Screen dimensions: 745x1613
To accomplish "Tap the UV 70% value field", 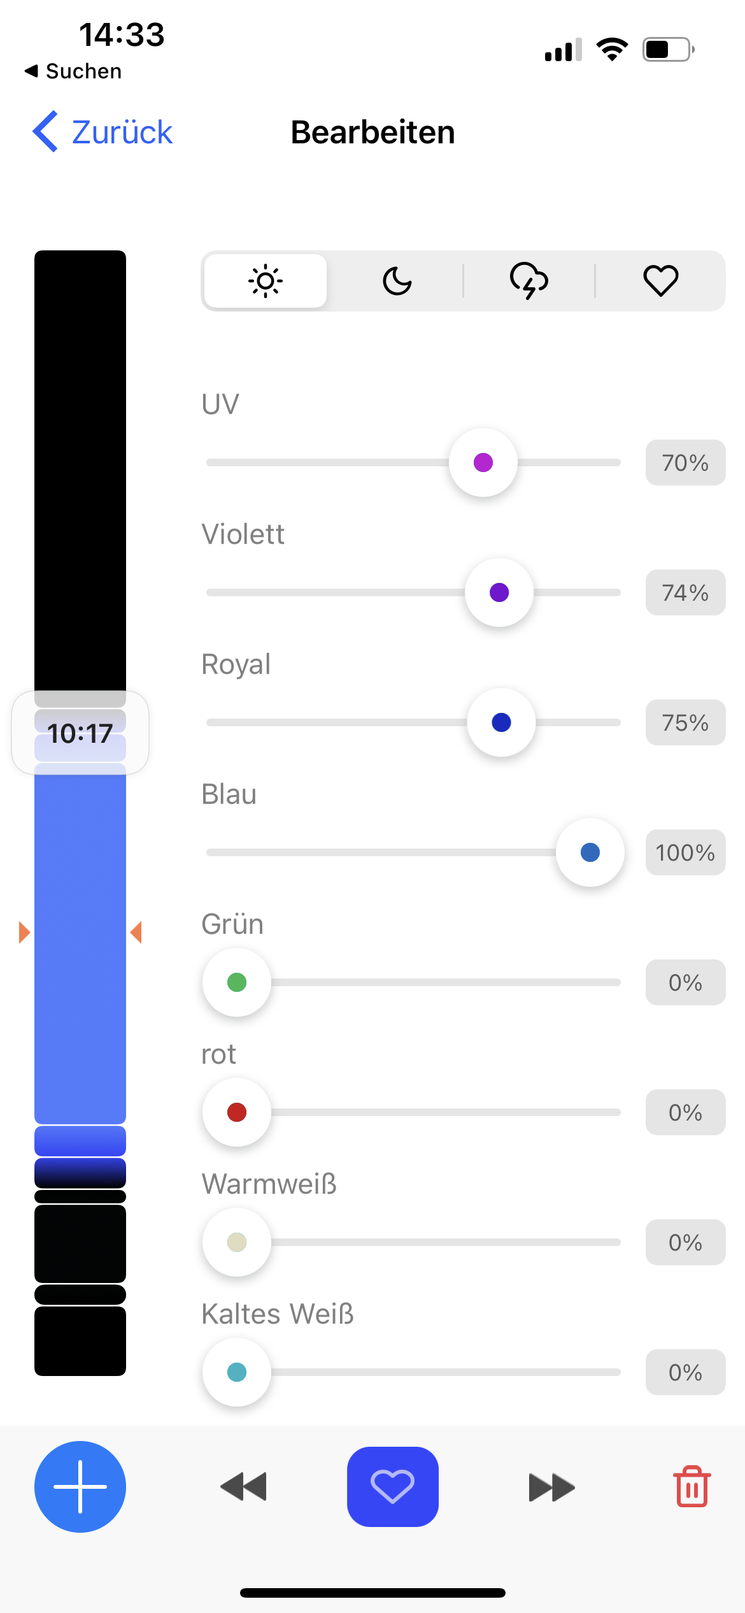I will [x=685, y=462].
